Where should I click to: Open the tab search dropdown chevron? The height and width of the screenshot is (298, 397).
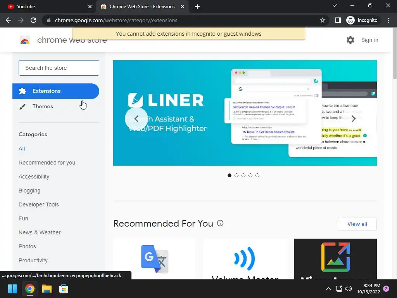point(335,5)
